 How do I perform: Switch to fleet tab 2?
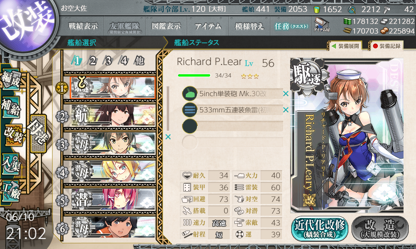point(92,61)
